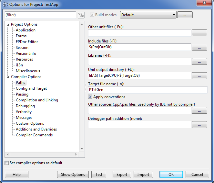Open Parsing compiler options
Viewport: 214px width, 183px height.
[22, 94]
